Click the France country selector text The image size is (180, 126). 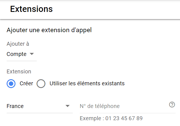click(15, 106)
